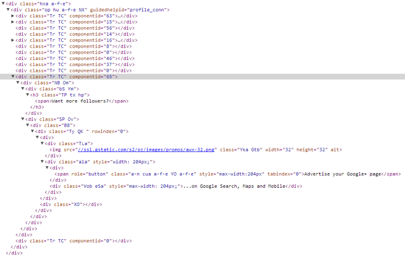The image size is (405, 257).
Task: Expand the div with componentid="16"
Action: [x=12, y=40]
